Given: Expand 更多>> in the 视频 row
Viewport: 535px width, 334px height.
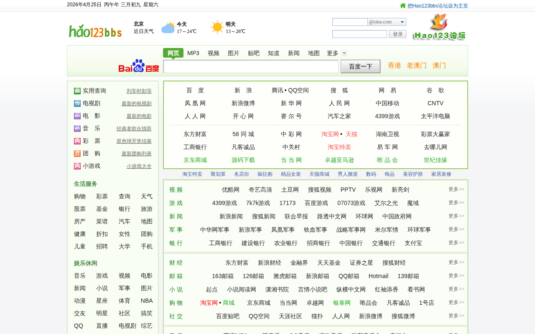Looking at the screenshot, I should pyautogui.click(x=456, y=190).
